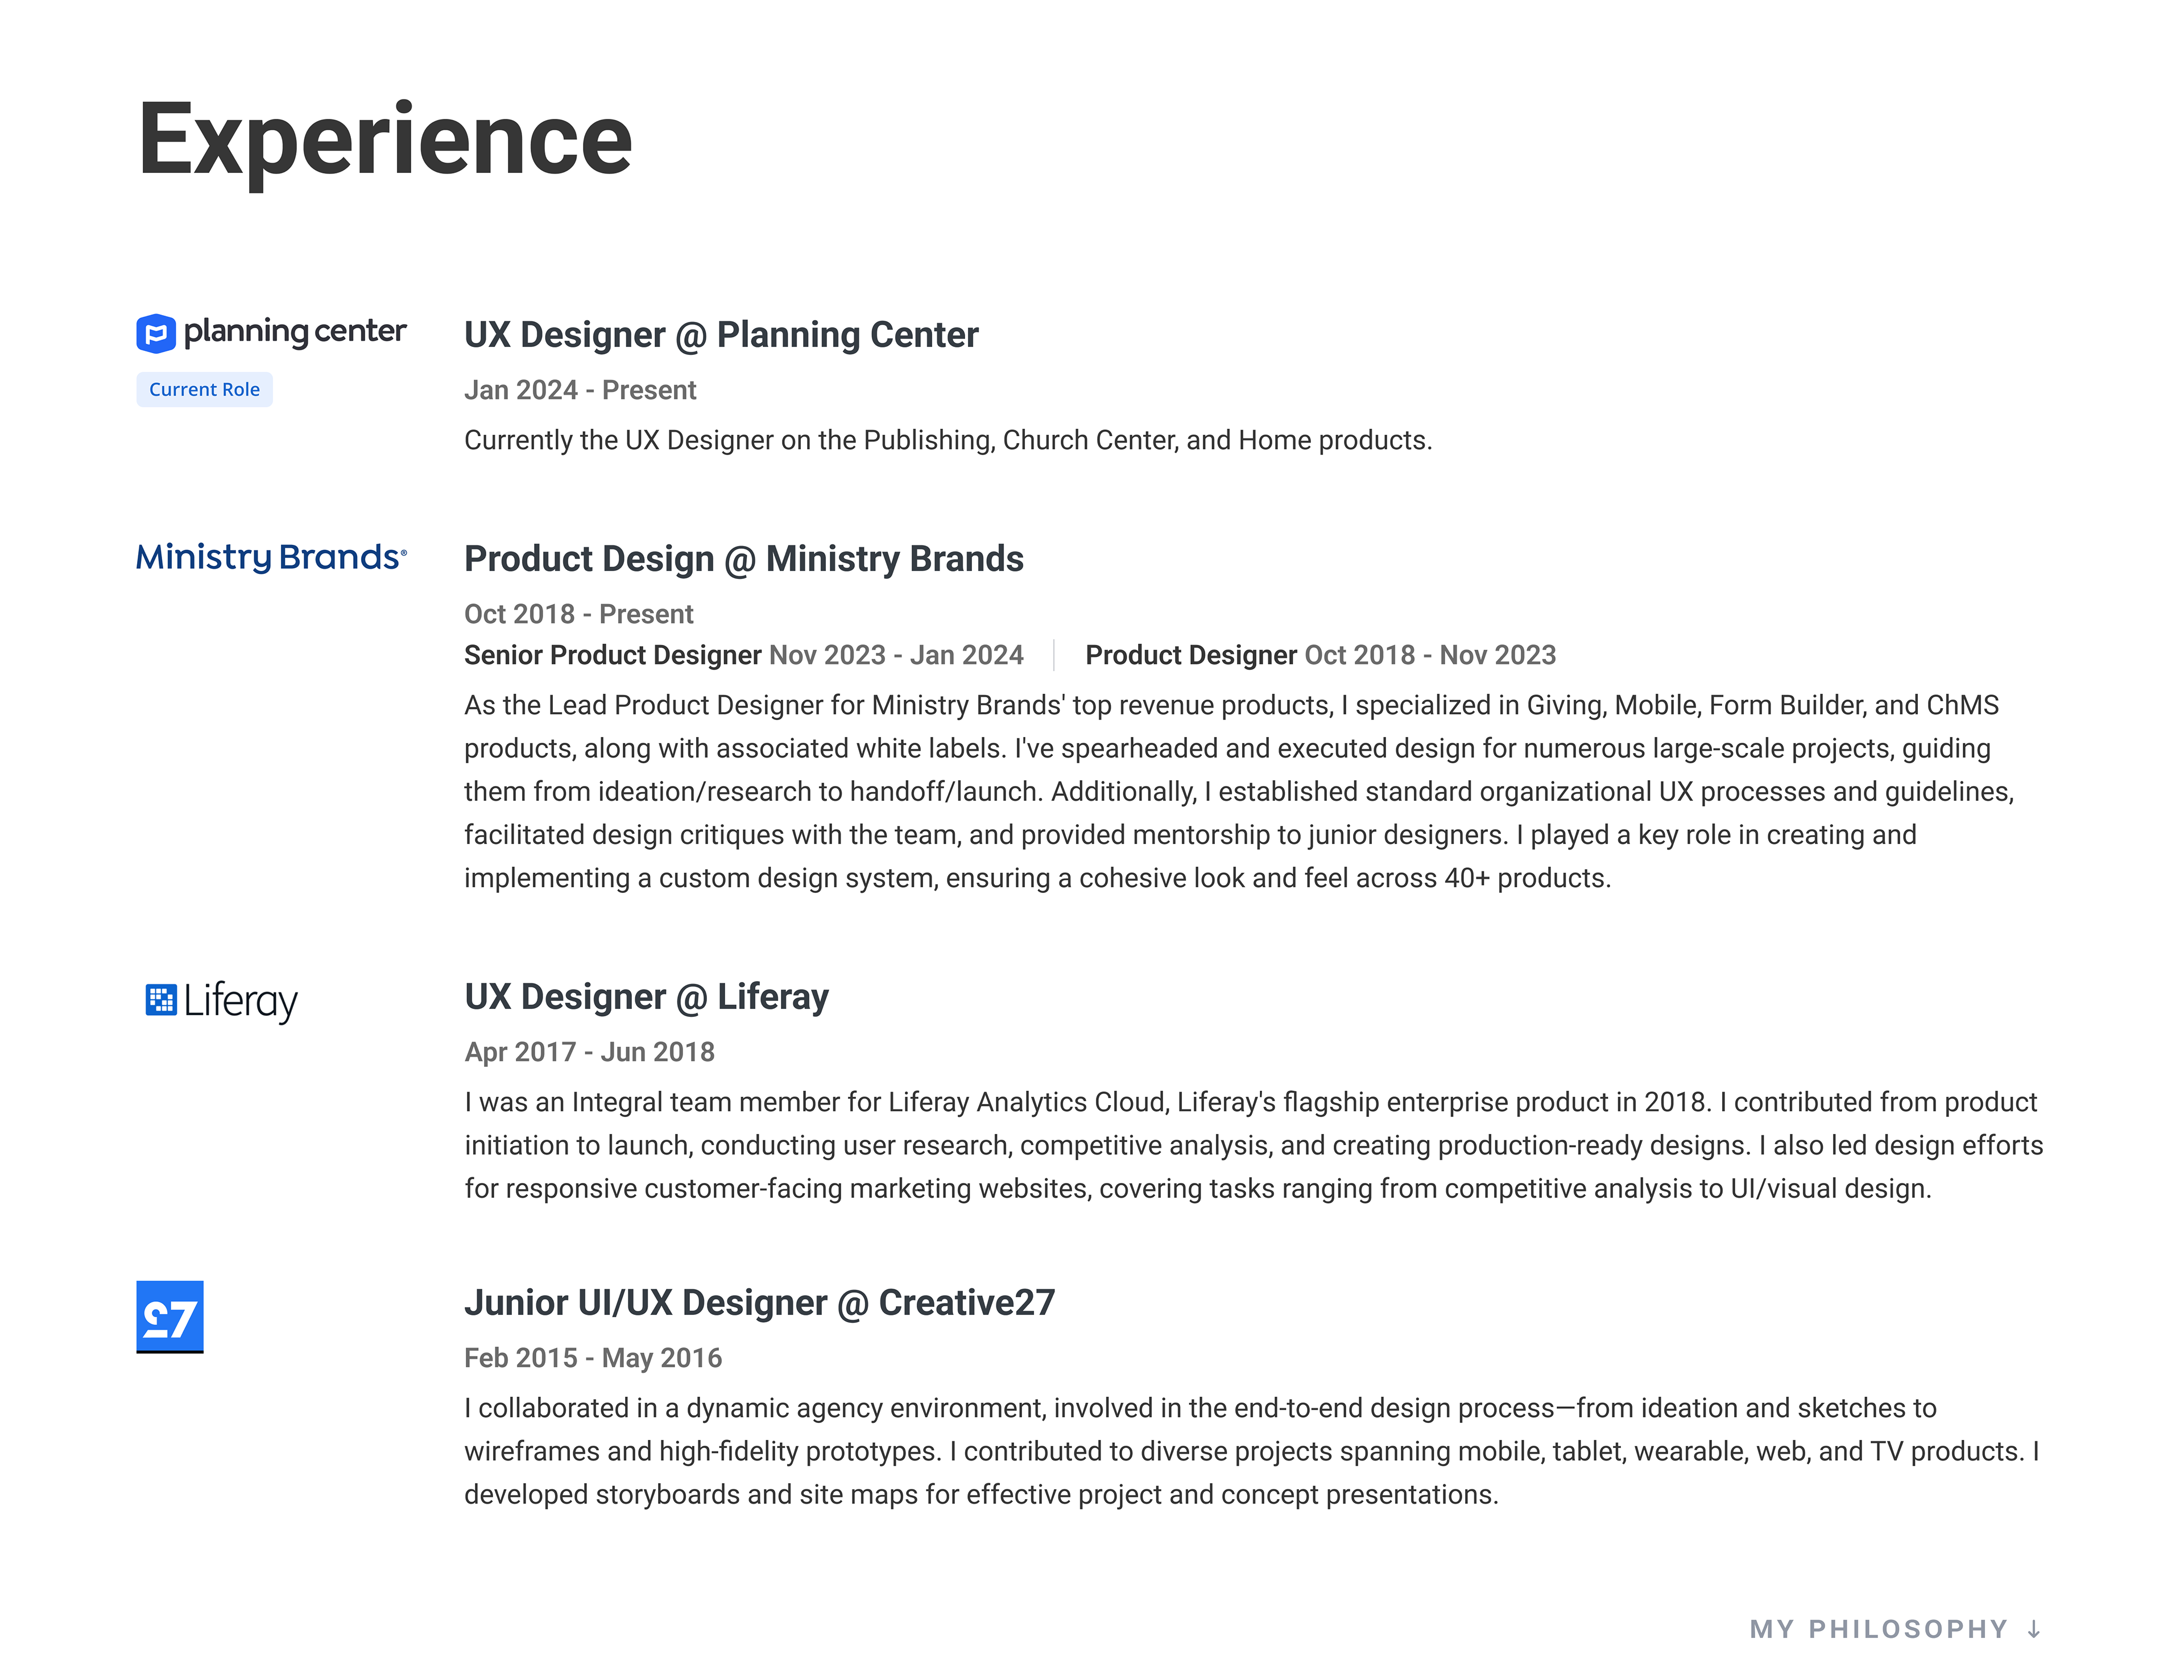Click the Oct 2018 - Present date

pos(578,614)
